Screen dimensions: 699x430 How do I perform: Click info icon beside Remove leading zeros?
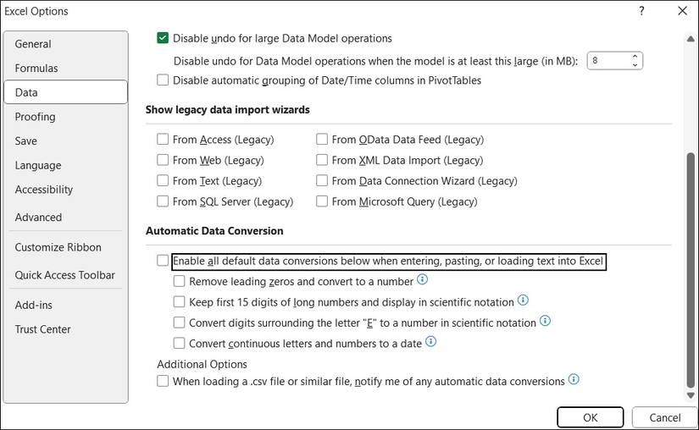click(x=423, y=280)
